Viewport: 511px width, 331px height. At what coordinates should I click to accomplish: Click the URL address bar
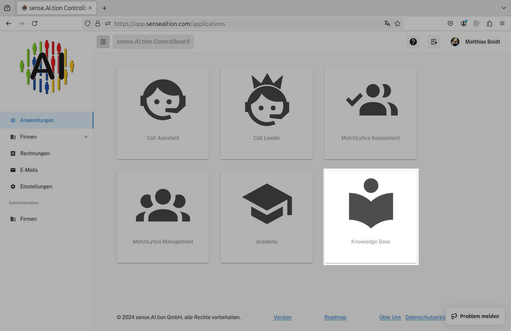pyautogui.click(x=242, y=23)
